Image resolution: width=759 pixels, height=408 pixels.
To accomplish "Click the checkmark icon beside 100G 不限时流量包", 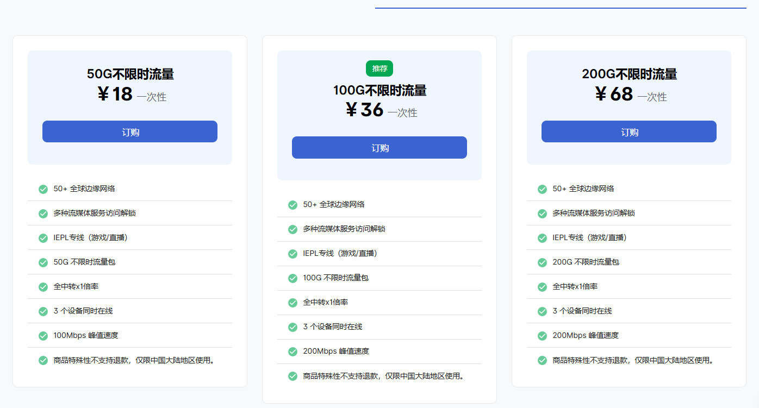I will [x=293, y=278].
